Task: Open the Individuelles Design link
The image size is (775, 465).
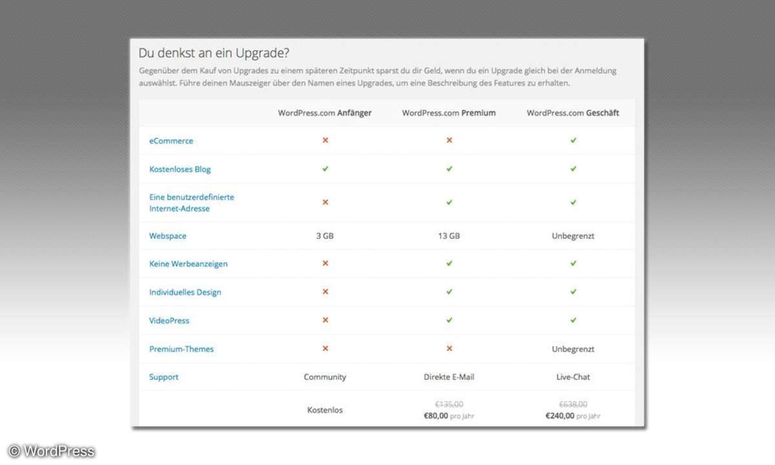Action: coord(185,293)
